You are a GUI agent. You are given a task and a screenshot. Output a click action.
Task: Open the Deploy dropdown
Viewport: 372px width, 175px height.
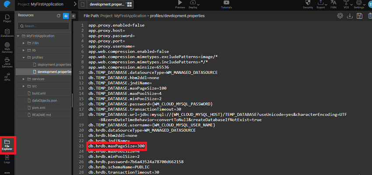pos(193,5)
